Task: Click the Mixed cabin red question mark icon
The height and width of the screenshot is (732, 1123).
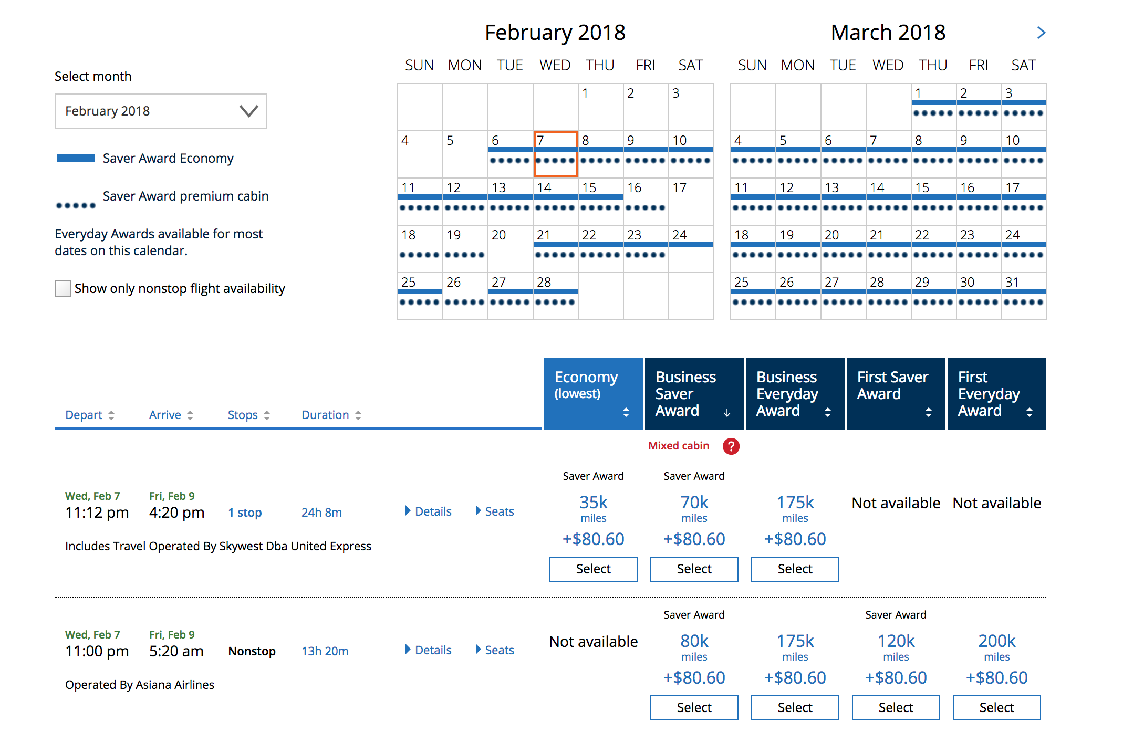Action: 731,446
